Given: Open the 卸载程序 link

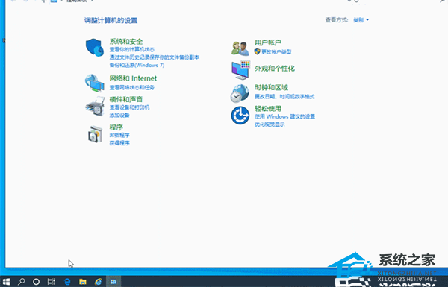Looking at the screenshot, I should (119, 135).
